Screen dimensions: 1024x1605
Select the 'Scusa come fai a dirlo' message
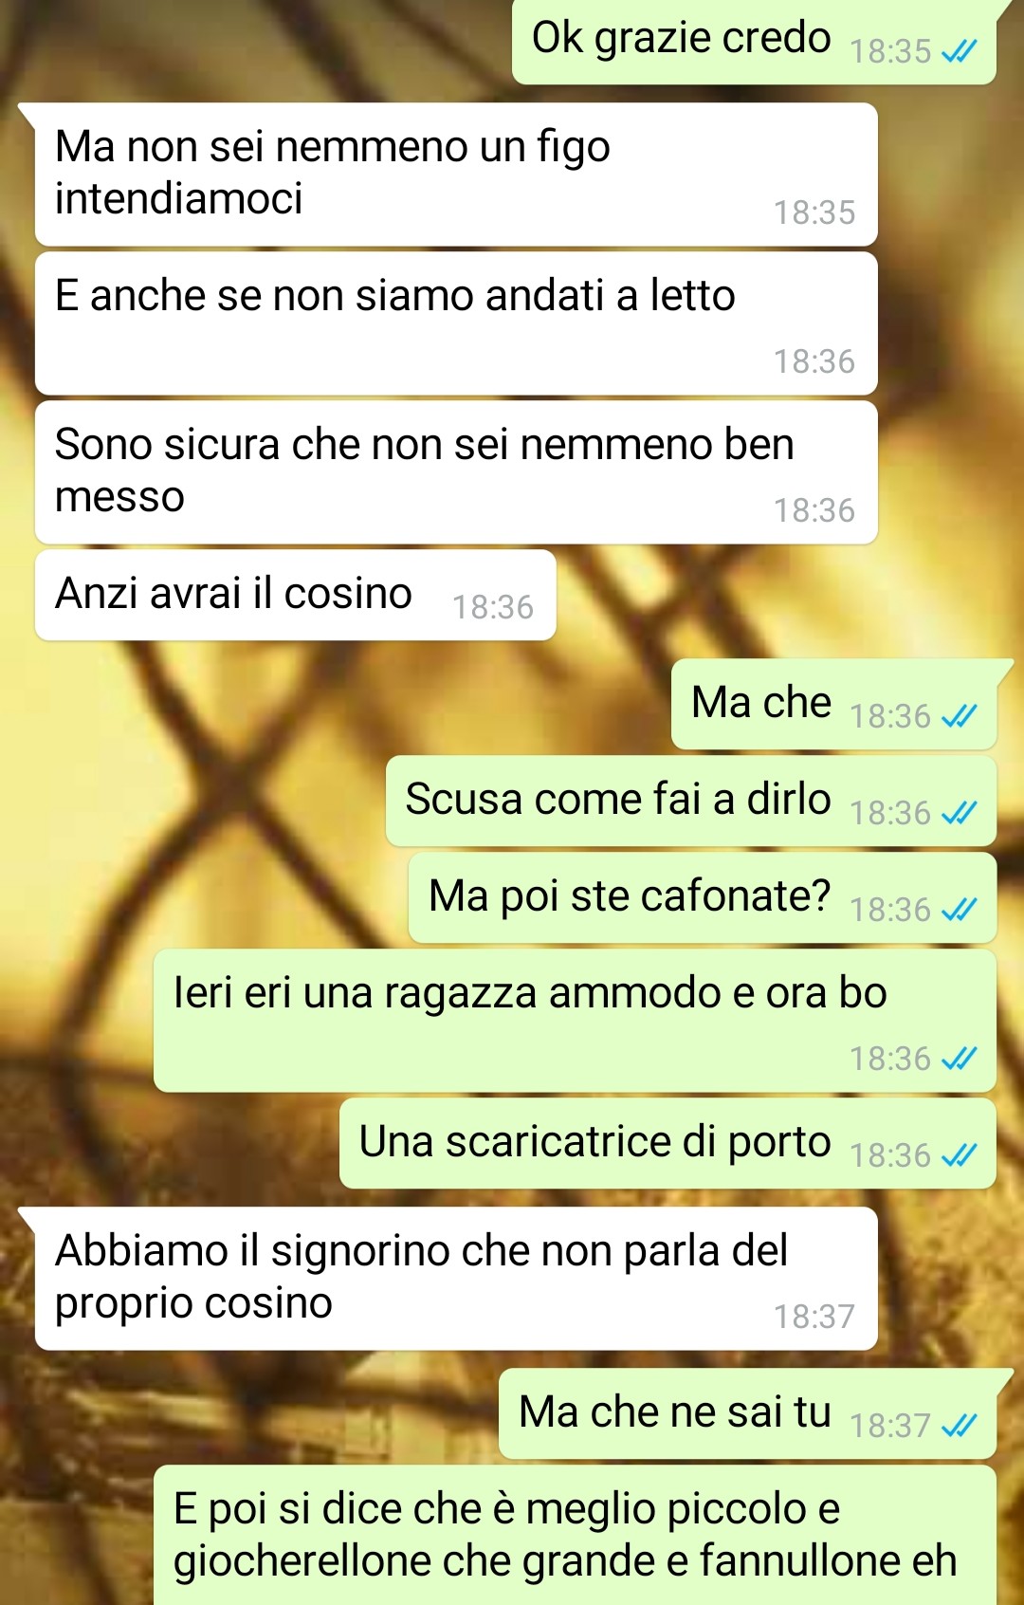(691, 801)
